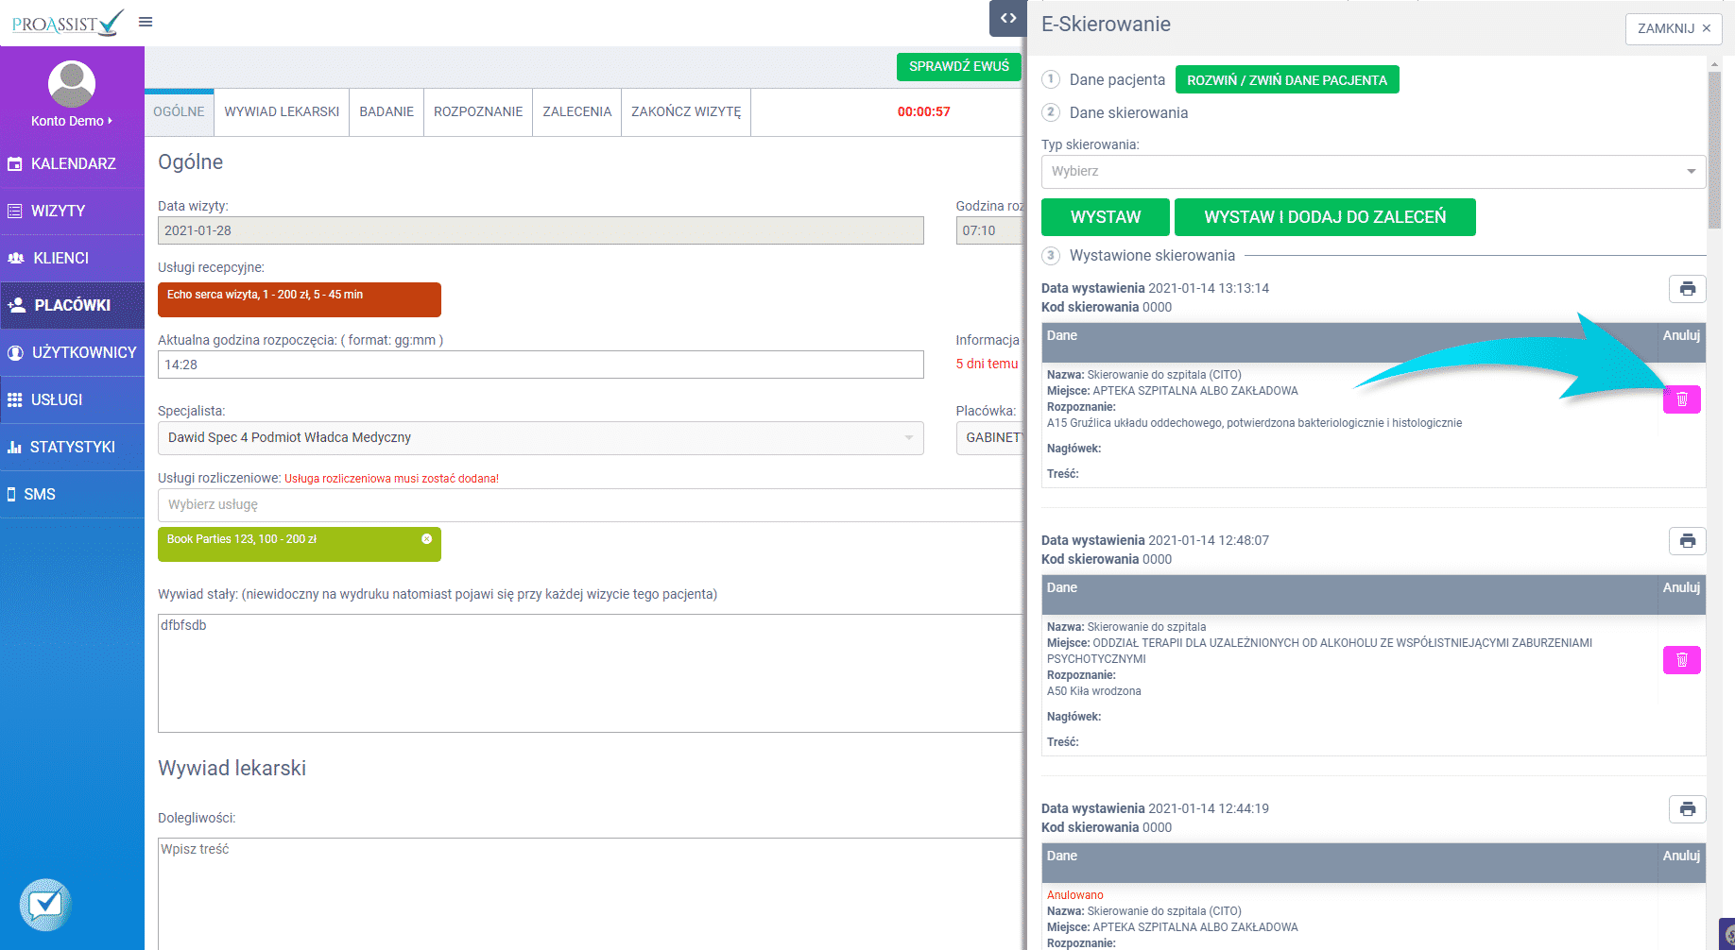Click step 3 Wystawione skierowania heading
The image size is (1735, 950).
(x=1152, y=256)
